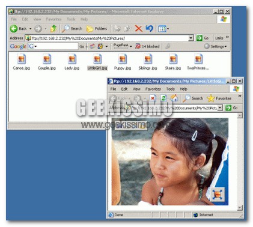Open the Tools menu in the front window

click(x=170, y=89)
